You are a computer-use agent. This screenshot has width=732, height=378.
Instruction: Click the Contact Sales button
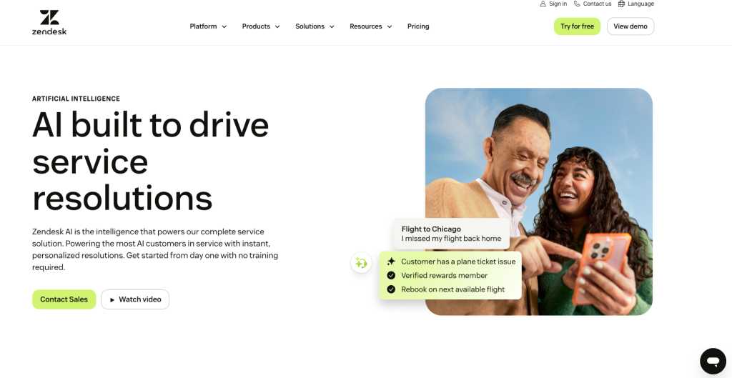click(x=64, y=299)
